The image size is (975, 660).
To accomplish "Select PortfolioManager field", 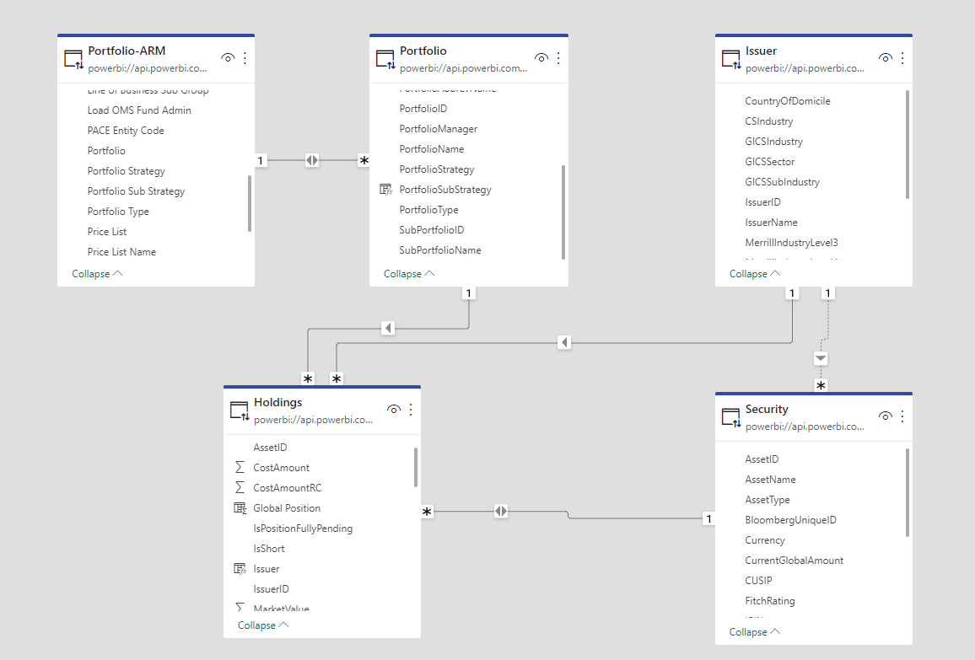I will click(439, 129).
